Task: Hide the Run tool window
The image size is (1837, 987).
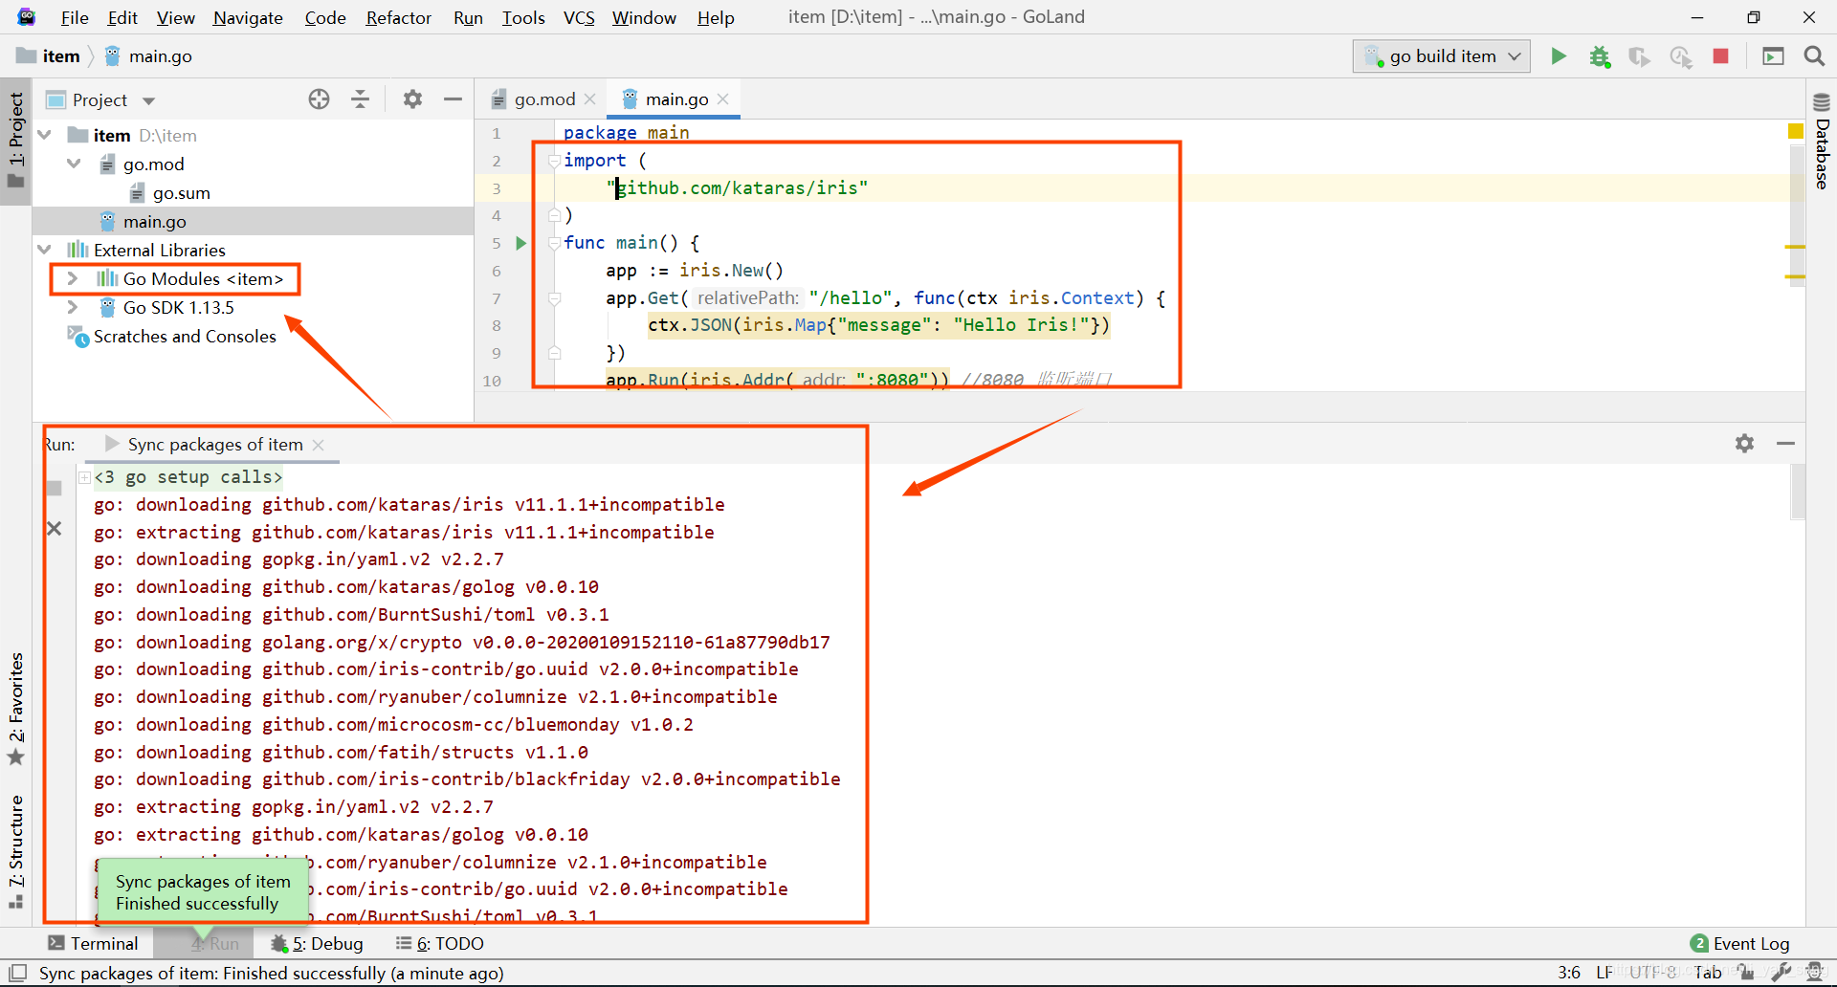Action: (1785, 444)
